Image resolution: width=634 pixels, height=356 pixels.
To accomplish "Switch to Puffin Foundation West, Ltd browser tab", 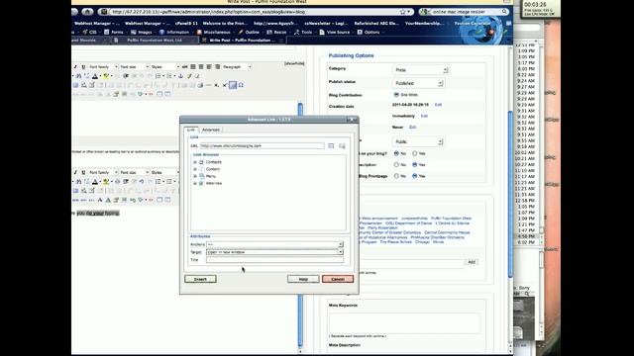I will pyautogui.click(x=155, y=41).
